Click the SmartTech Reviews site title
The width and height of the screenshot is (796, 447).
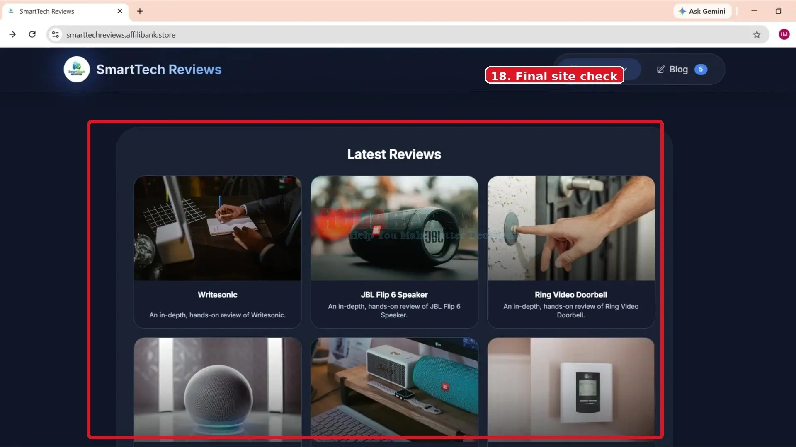[159, 70]
